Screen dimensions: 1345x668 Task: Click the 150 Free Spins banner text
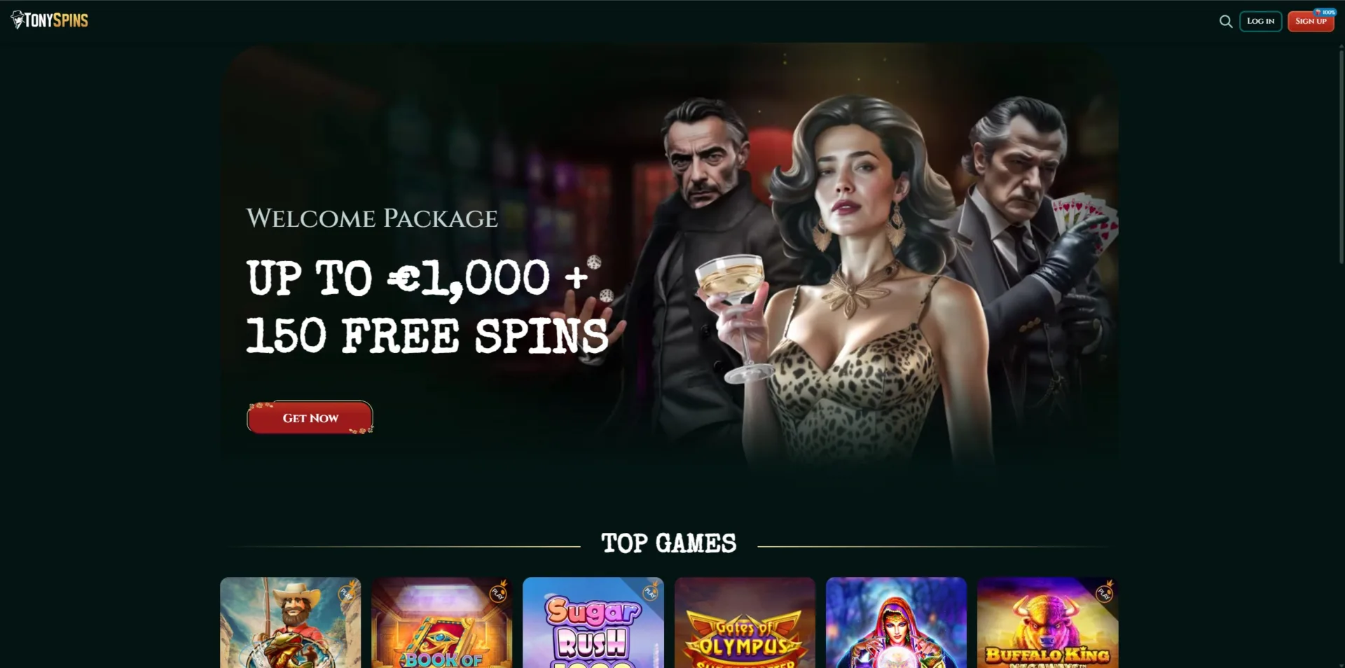click(427, 335)
